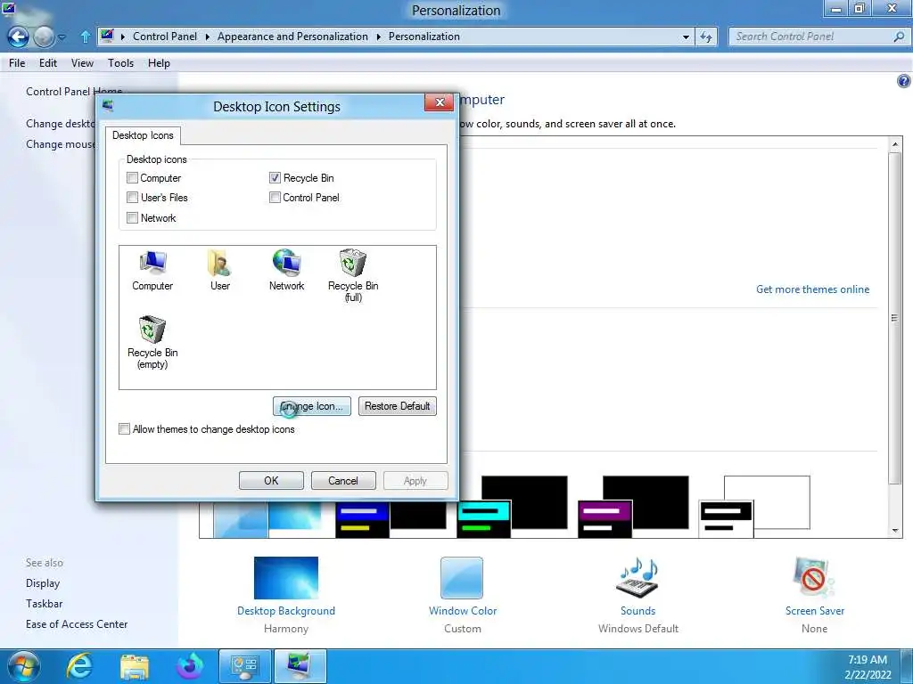This screenshot has height=684, width=913.
Task: Select the Recycle Bin (full) icon
Action: [353, 276]
